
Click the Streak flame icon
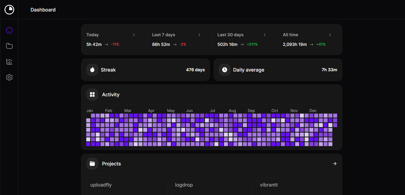click(x=92, y=70)
